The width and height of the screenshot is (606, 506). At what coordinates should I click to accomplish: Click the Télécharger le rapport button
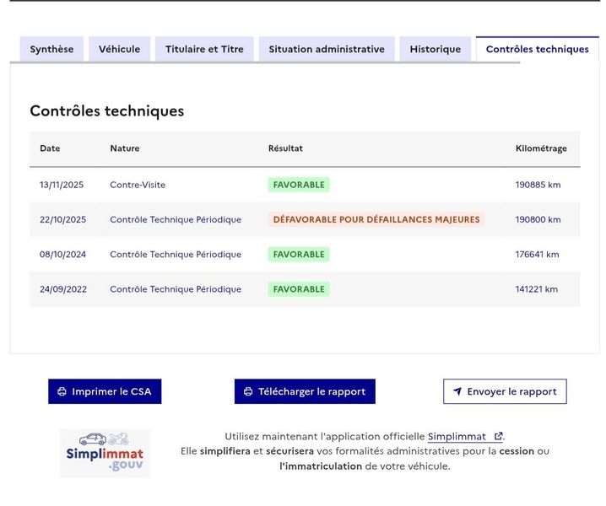(305, 391)
